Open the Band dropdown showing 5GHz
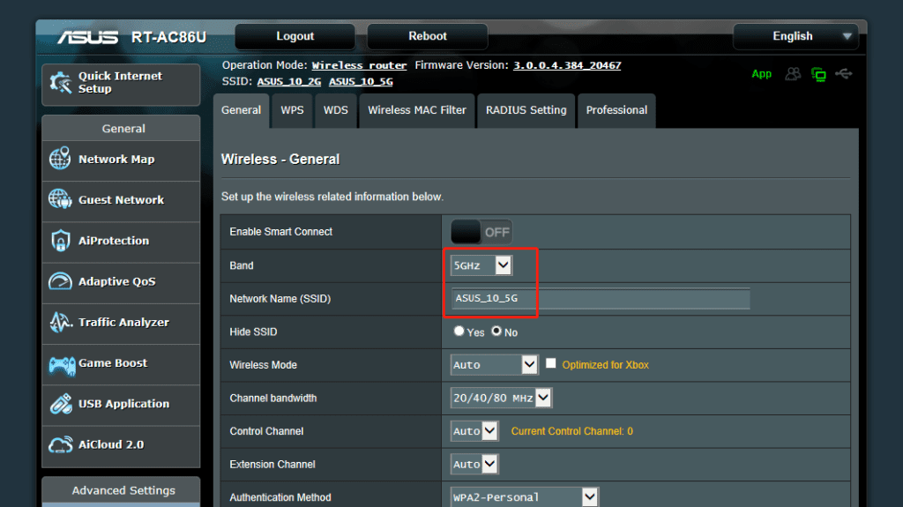Screen dimensions: 903x507 click(x=481, y=265)
